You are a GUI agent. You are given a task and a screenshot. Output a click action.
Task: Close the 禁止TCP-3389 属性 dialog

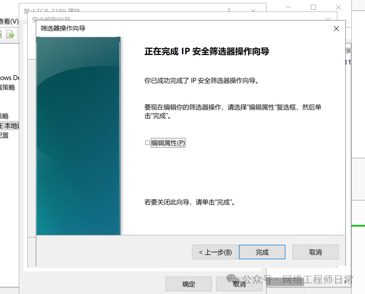[253, 10]
